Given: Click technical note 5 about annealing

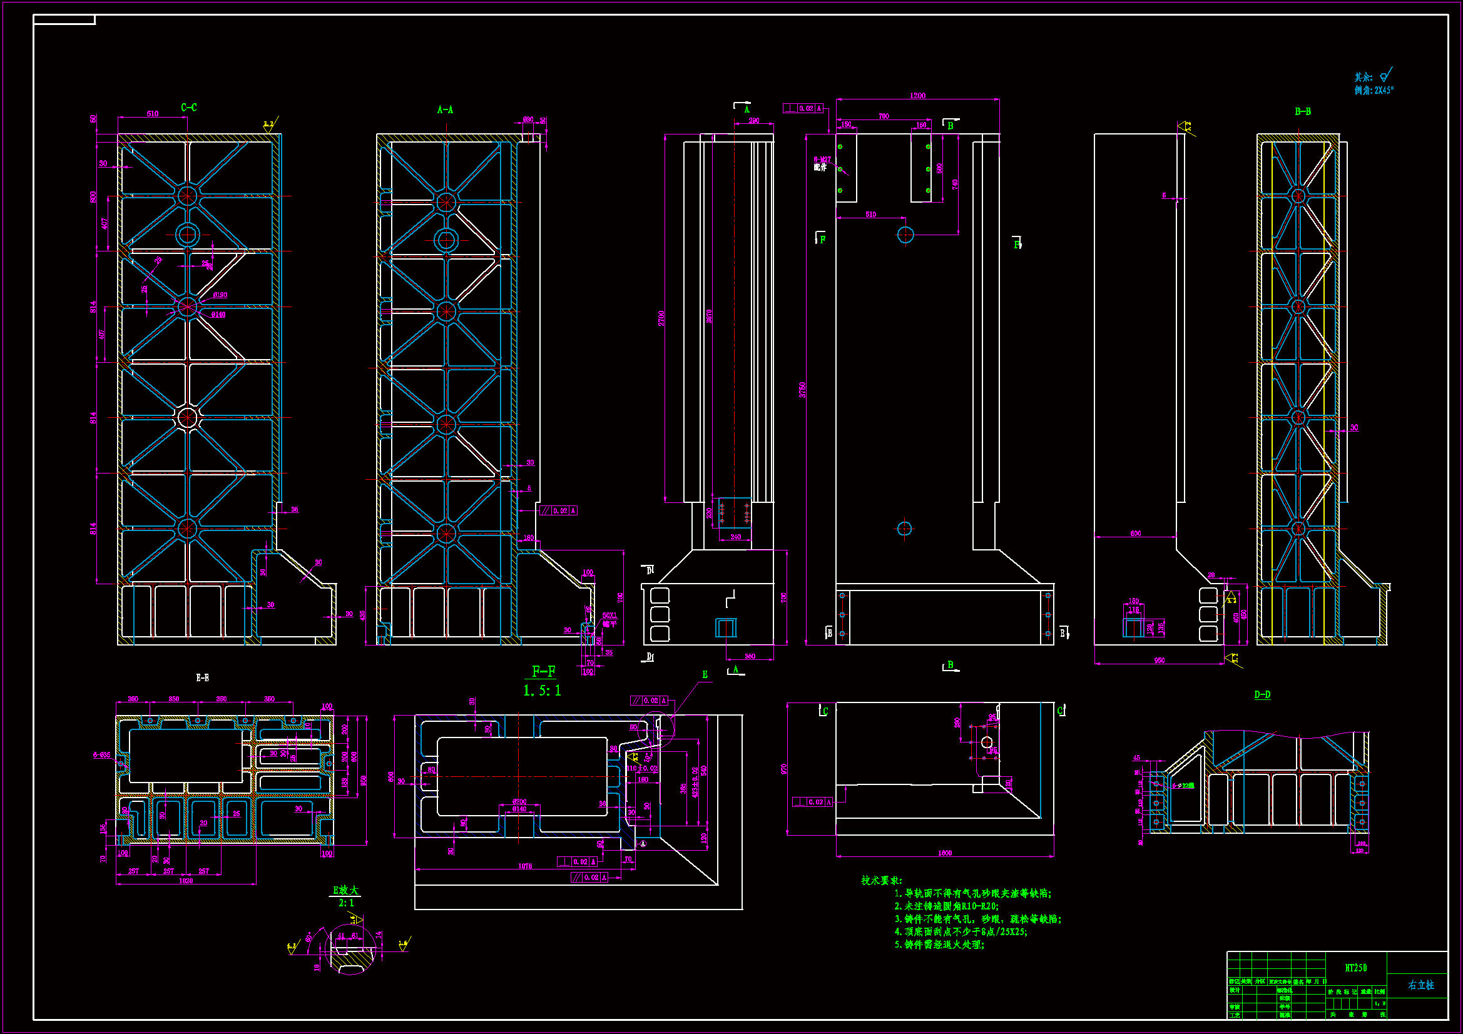Looking at the screenshot, I should pyautogui.click(x=939, y=945).
